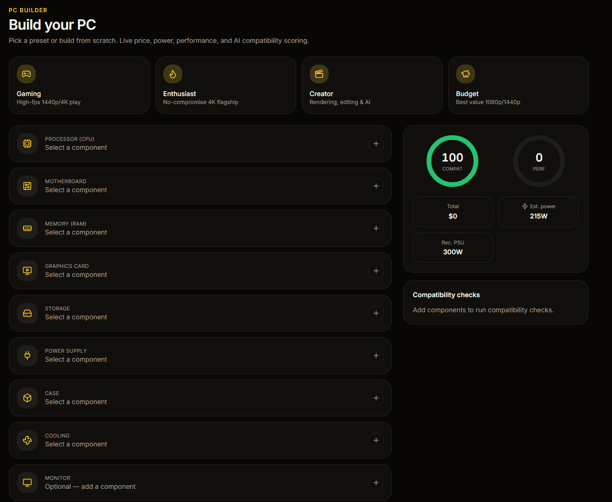Add memory using the RAM plus button
Viewport: 612px width, 502px height.
(x=376, y=228)
